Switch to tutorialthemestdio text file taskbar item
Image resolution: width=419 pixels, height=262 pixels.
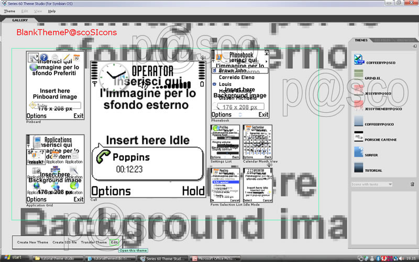(110, 258)
